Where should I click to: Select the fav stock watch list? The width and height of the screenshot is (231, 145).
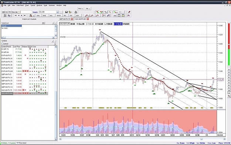pyautogui.click(x=11, y=28)
